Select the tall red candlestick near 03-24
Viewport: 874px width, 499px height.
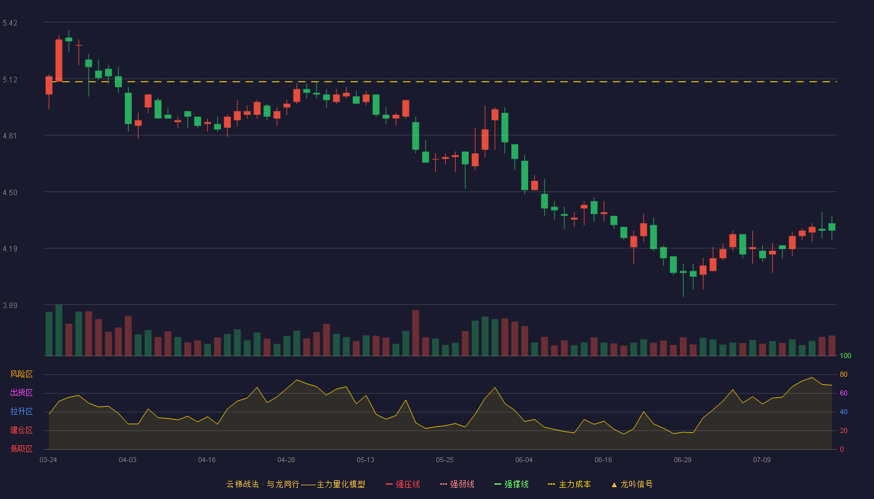click(59, 60)
